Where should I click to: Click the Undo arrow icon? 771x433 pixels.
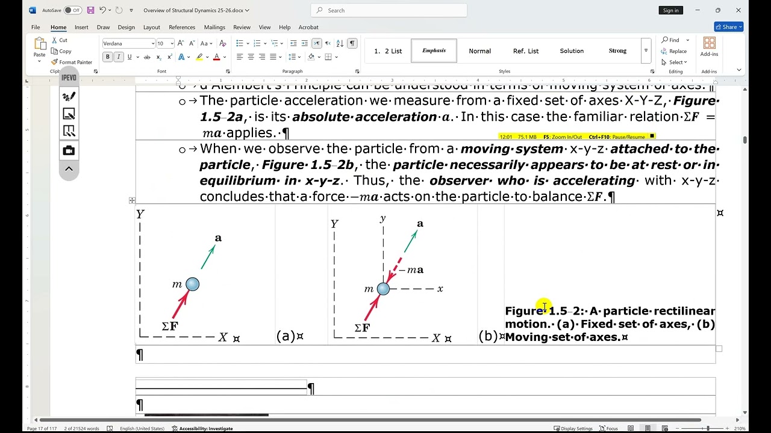pyautogui.click(x=102, y=10)
